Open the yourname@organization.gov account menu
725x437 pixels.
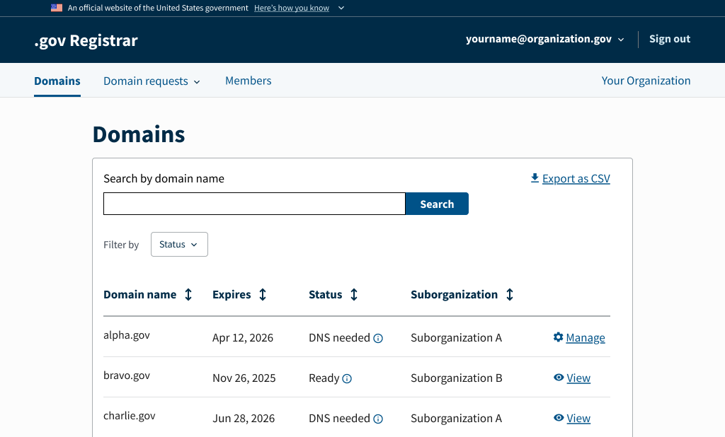click(545, 39)
